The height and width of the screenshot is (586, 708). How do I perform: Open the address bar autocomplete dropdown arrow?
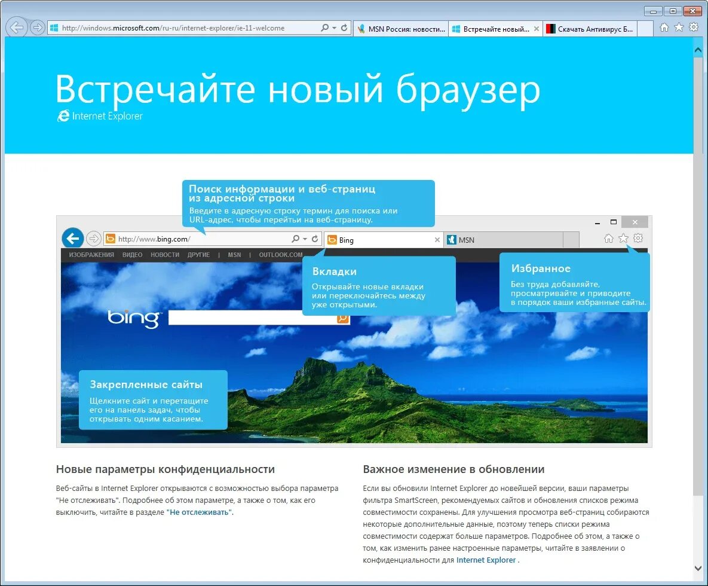335,28
